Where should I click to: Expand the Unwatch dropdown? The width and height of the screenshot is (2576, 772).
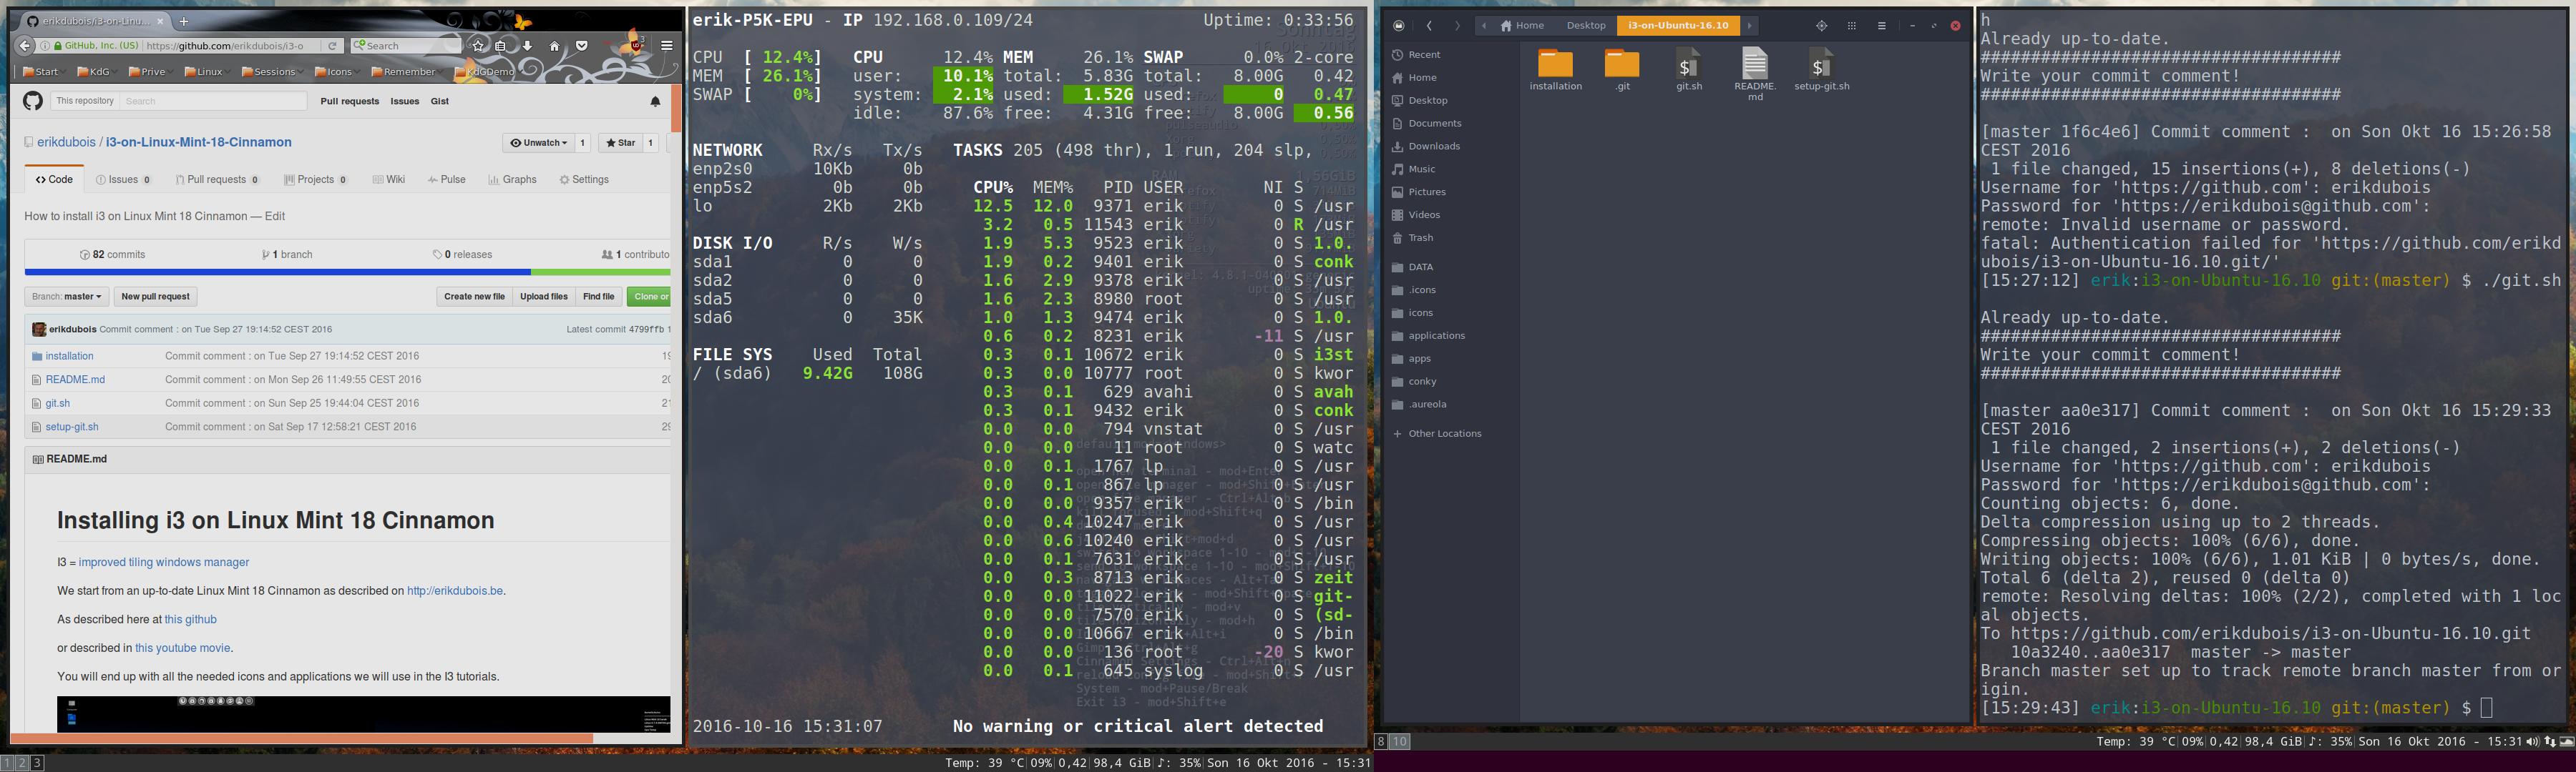tap(538, 143)
